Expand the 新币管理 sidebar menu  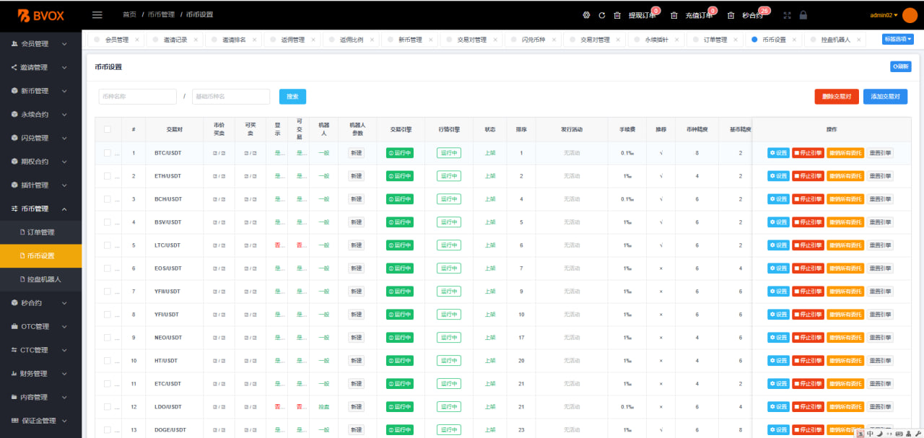(41, 91)
